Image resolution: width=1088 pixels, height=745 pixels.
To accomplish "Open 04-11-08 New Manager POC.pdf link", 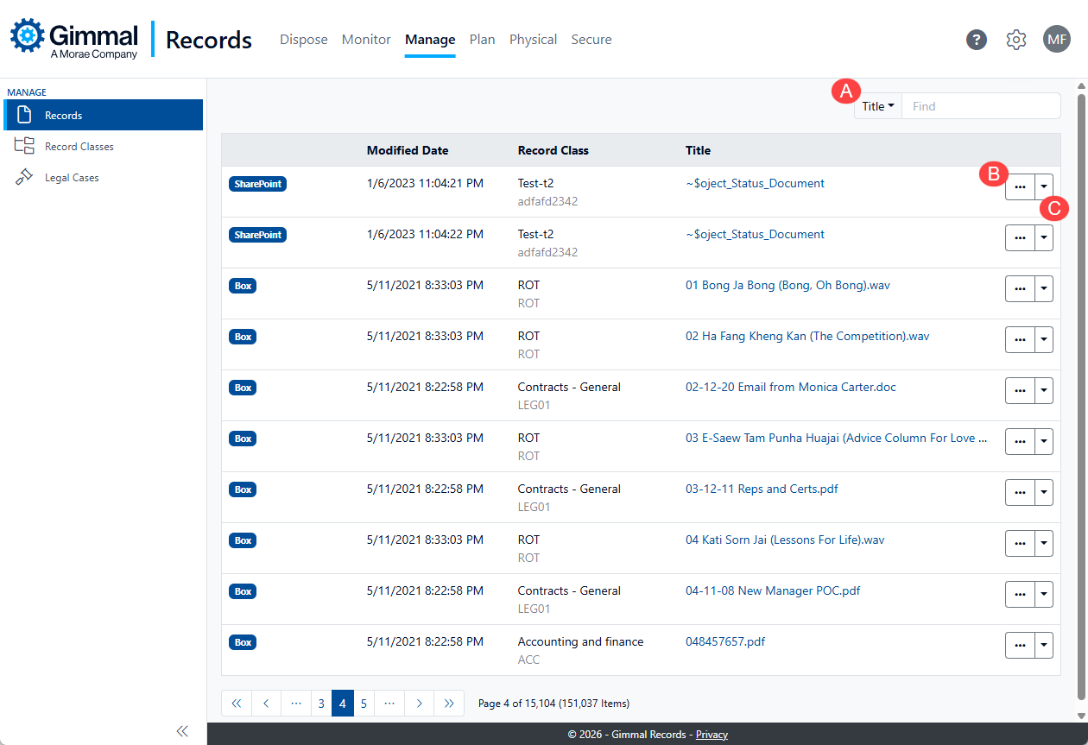I will pyautogui.click(x=773, y=591).
